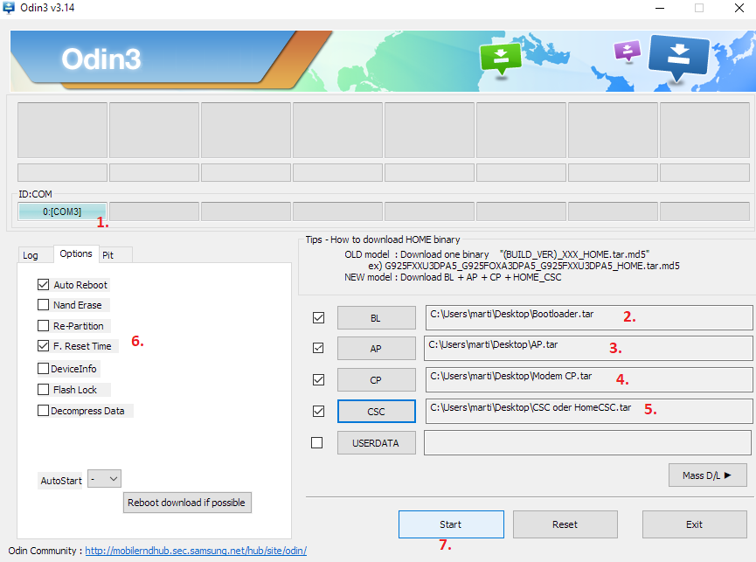This screenshot has width=756, height=562.
Task: Click Reboot download if possible button
Action: (x=188, y=503)
